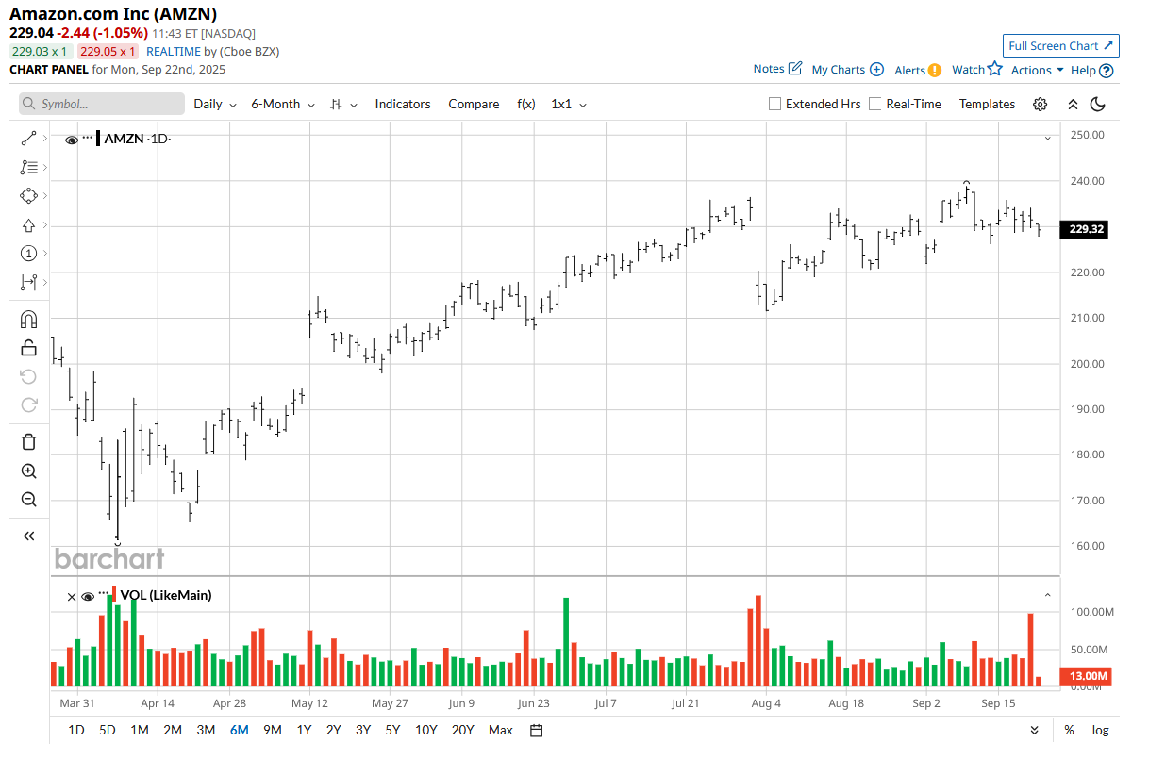Pick the arrow marker tool
1149x759 pixels.
point(28,225)
